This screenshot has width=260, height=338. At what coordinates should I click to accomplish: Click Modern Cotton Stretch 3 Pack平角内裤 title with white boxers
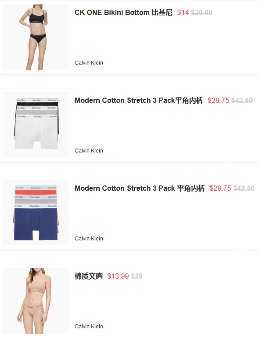[x=139, y=101]
